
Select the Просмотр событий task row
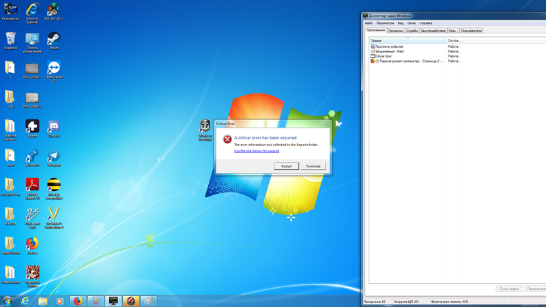[x=416, y=46]
